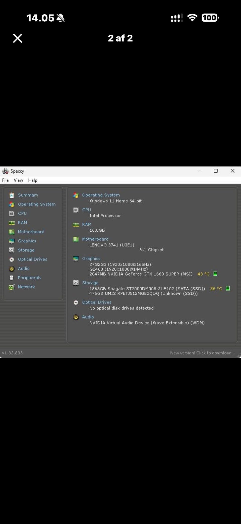Click the Audio speaker icon in summary panel

(x=76, y=318)
